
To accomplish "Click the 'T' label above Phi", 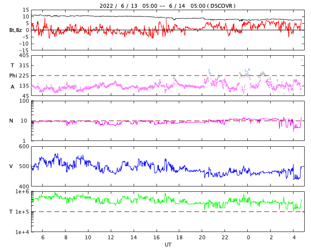I will point(12,65).
